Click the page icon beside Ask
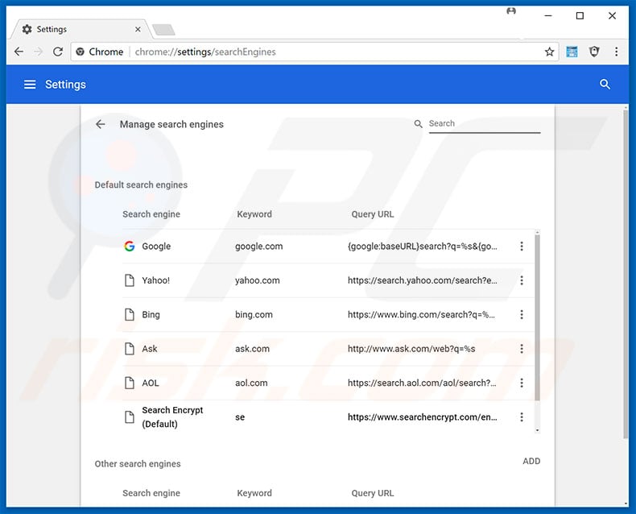The width and height of the screenshot is (636, 514). tap(130, 348)
